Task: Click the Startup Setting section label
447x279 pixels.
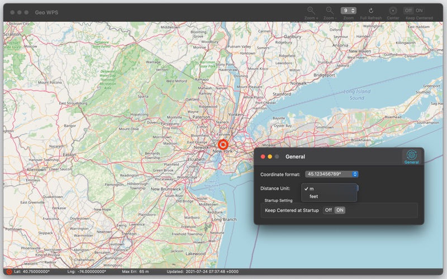Action: pyautogui.click(x=278, y=200)
